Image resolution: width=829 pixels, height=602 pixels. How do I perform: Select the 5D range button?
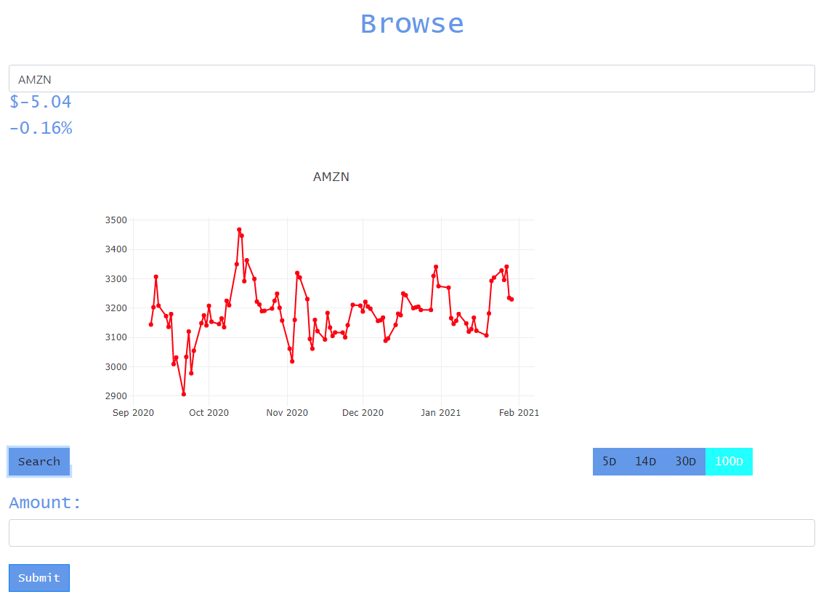pyautogui.click(x=609, y=461)
